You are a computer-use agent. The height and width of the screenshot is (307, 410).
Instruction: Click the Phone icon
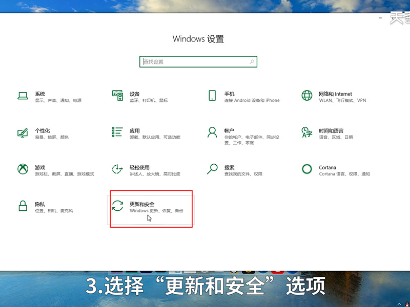(212, 96)
